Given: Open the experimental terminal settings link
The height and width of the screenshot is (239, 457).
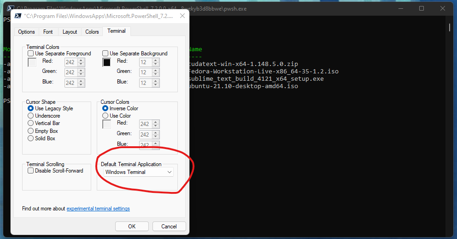Looking at the screenshot, I should tap(98, 209).
